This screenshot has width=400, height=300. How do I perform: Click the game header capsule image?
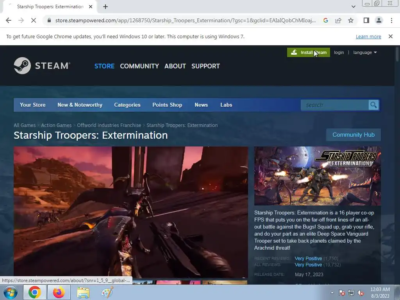(317, 176)
